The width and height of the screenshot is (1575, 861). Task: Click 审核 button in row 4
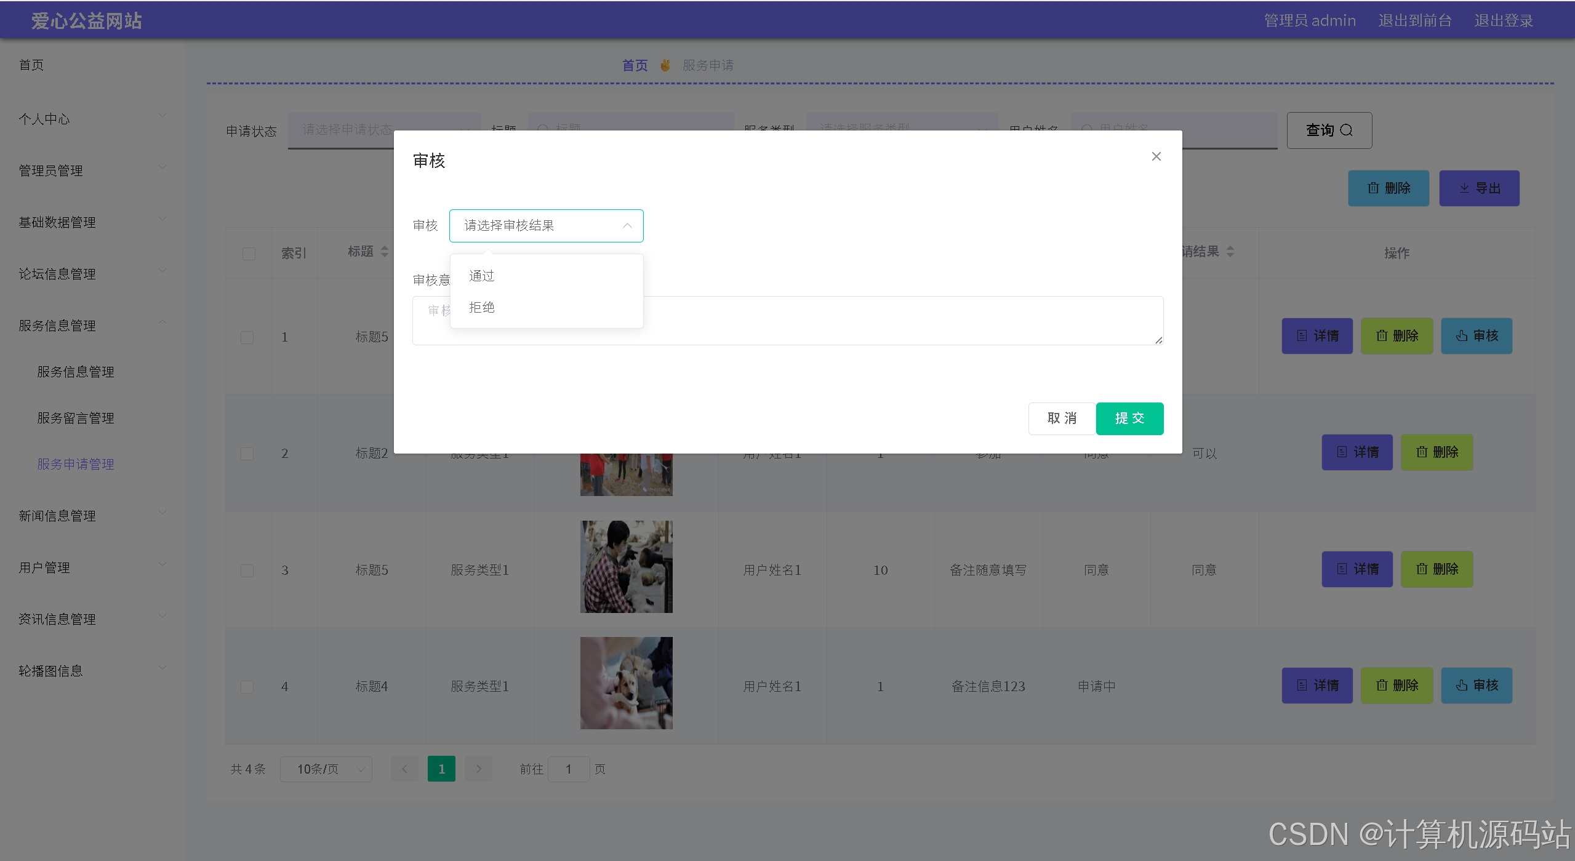(x=1476, y=686)
